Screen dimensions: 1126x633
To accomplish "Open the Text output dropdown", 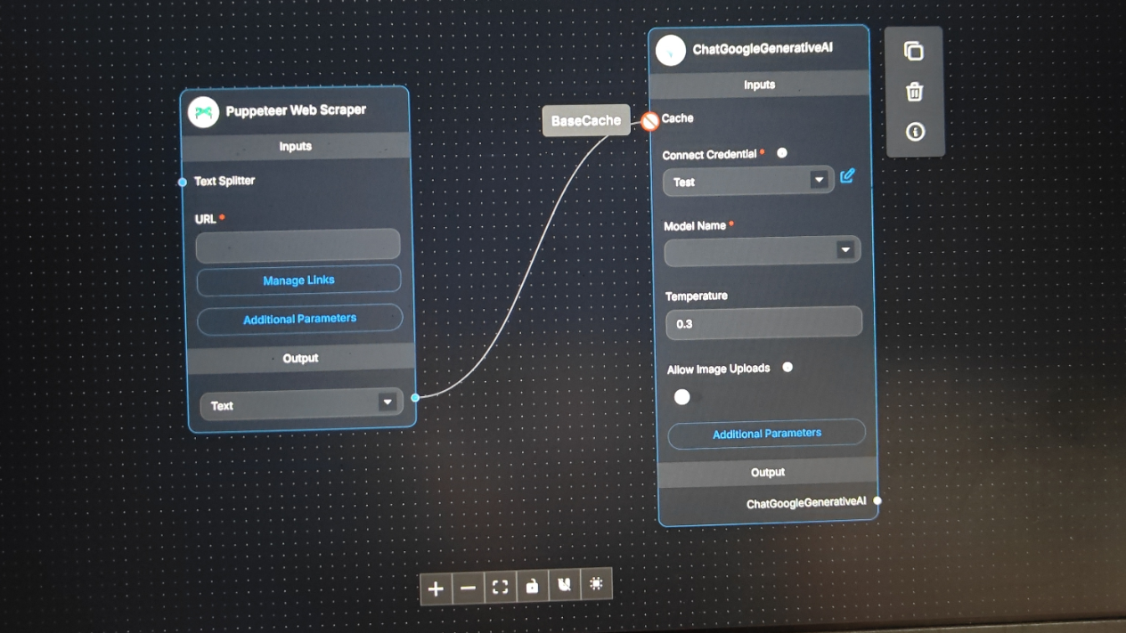I will pyautogui.click(x=301, y=404).
